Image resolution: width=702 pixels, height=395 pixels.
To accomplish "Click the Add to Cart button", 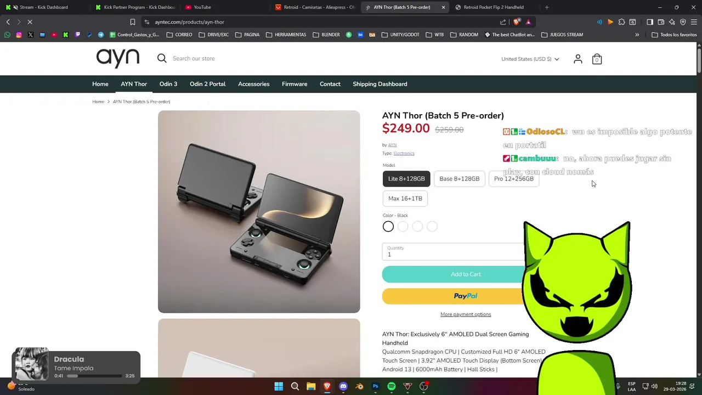I will point(466,274).
